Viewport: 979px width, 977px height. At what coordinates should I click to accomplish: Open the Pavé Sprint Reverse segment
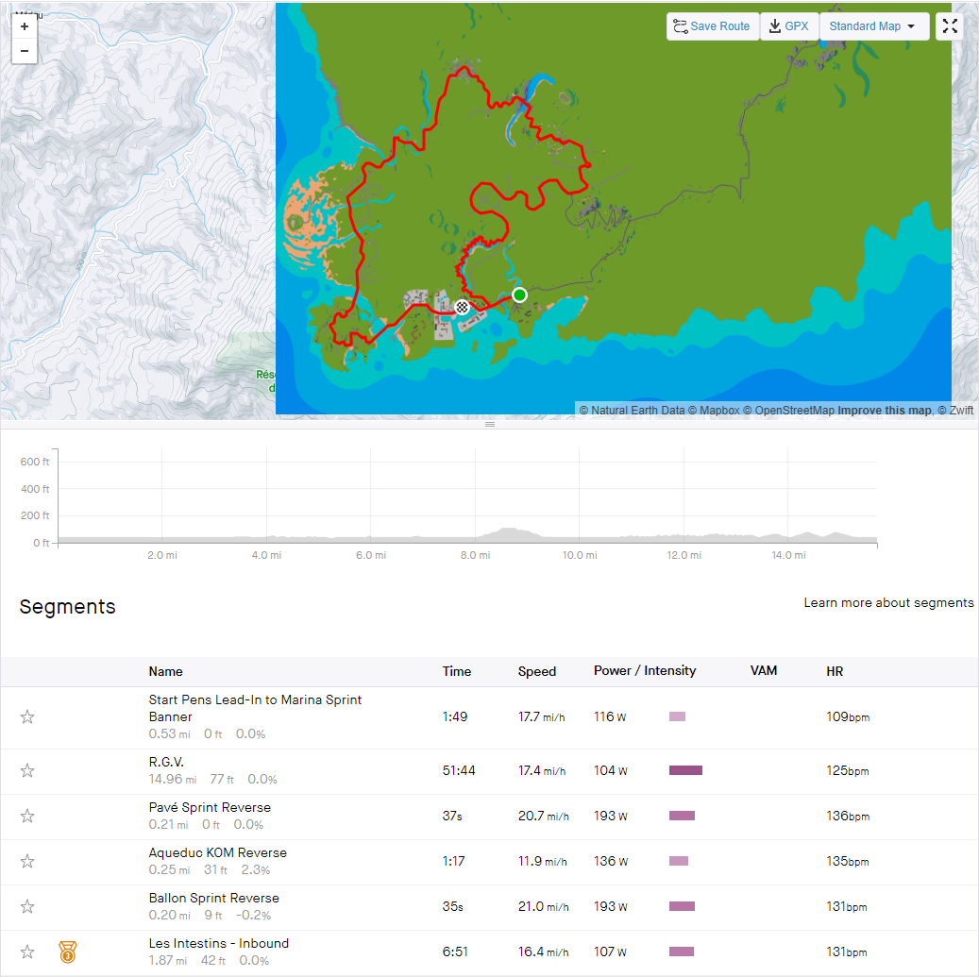tap(210, 807)
